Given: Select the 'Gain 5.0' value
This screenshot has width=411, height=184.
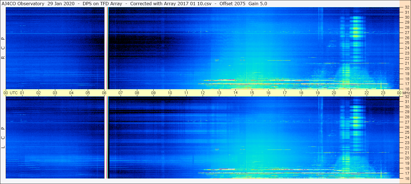Looking at the screenshot, I should (x=258, y=4).
